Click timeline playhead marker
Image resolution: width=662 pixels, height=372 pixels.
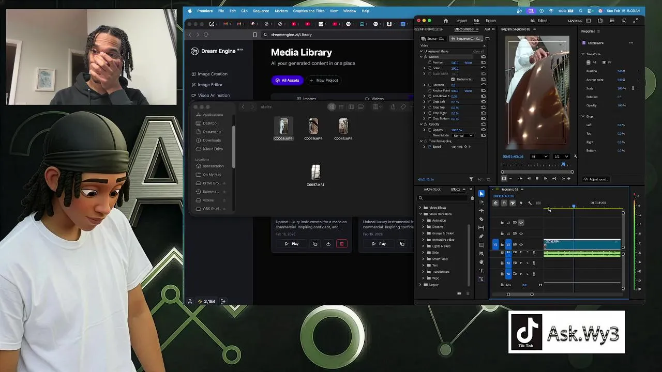point(574,206)
